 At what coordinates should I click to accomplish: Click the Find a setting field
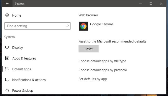(37, 26)
